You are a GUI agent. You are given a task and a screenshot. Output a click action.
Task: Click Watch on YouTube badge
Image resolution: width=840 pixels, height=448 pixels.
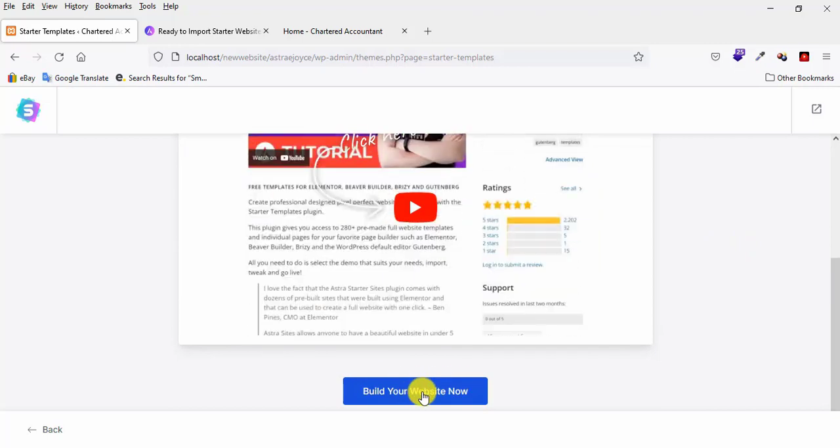pos(278,157)
